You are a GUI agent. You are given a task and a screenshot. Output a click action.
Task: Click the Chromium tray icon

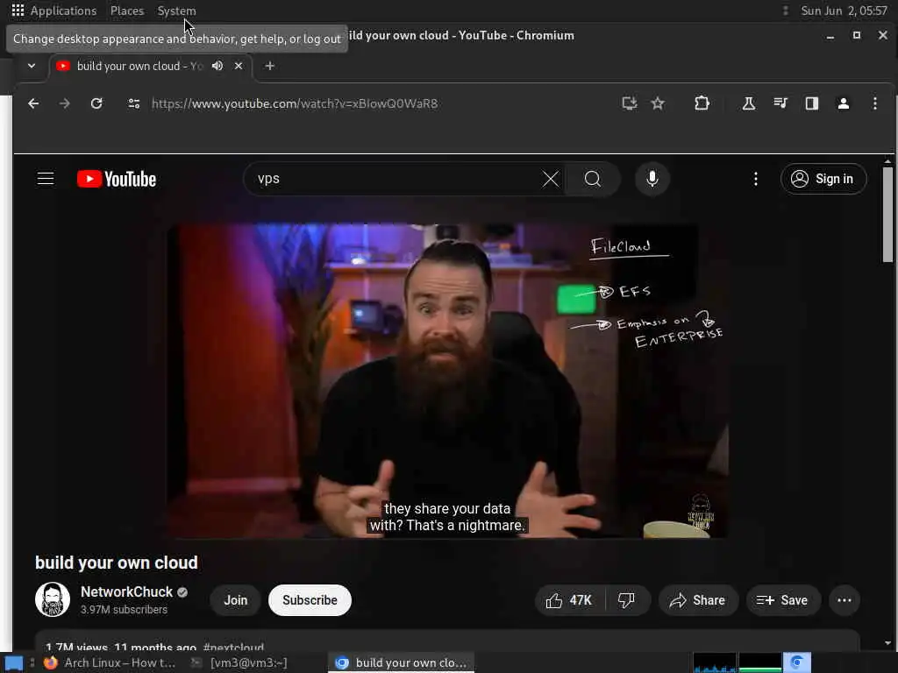[796, 662]
